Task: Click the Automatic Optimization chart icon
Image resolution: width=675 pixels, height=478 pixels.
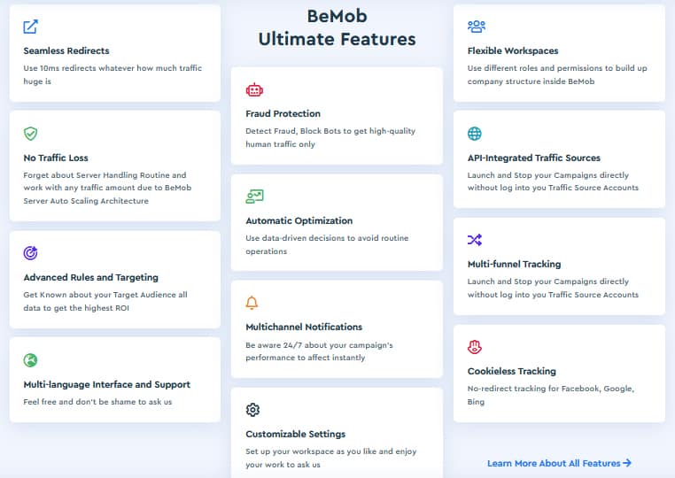Action: [x=254, y=197]
